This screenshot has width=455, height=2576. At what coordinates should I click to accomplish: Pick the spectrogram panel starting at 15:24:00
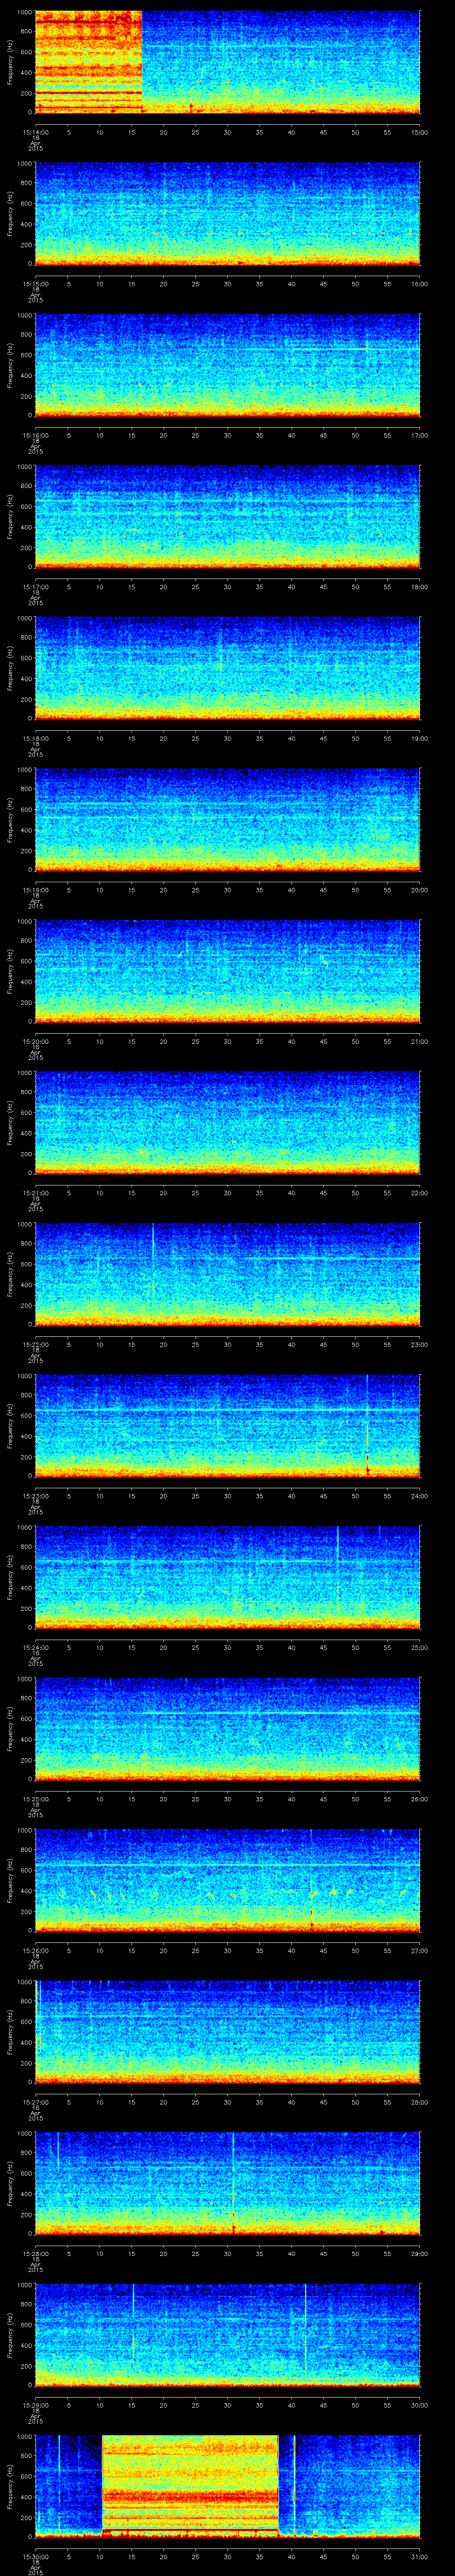point(228,1577)
